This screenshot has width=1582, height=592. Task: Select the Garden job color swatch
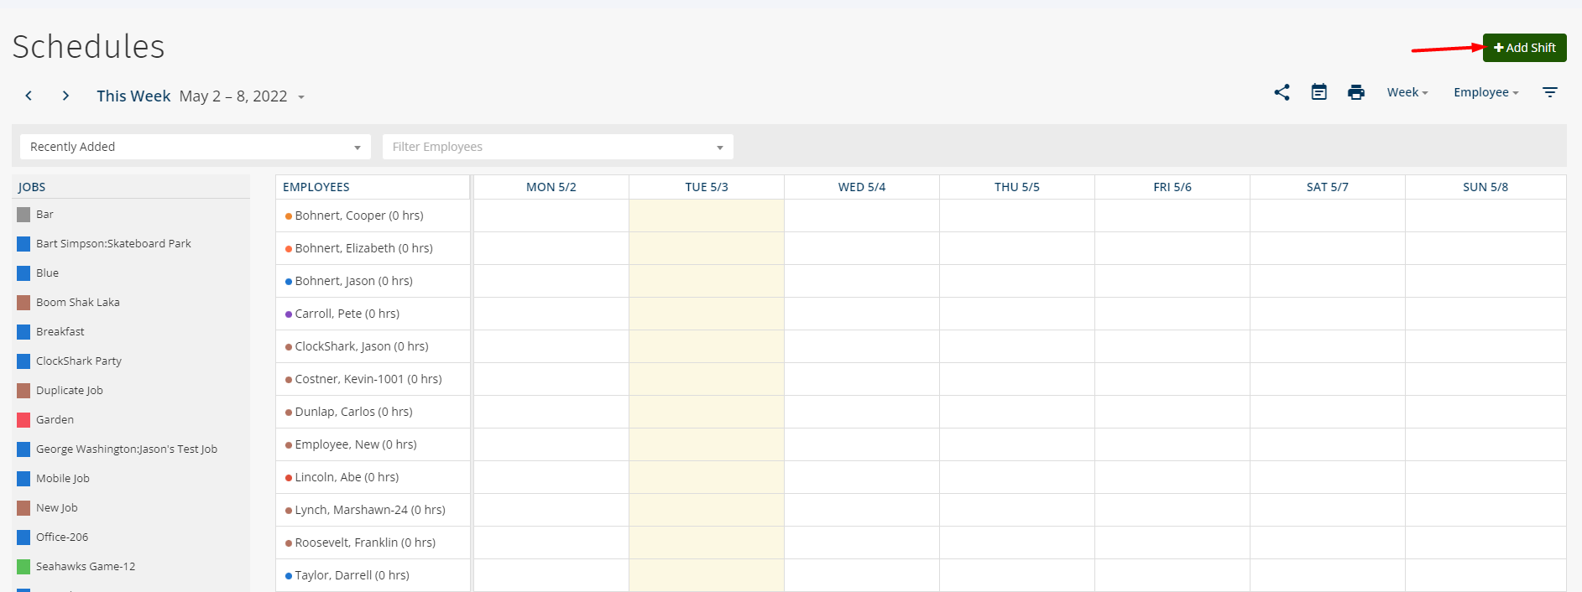pos(23,420)
